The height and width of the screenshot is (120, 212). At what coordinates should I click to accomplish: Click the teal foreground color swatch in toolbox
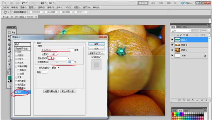10,78
